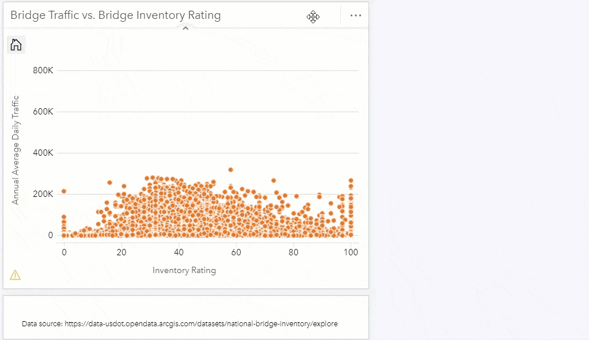Click the home reset-zoom icon
Viewport: 589px width, 340px height.
[x=16, y=45]
